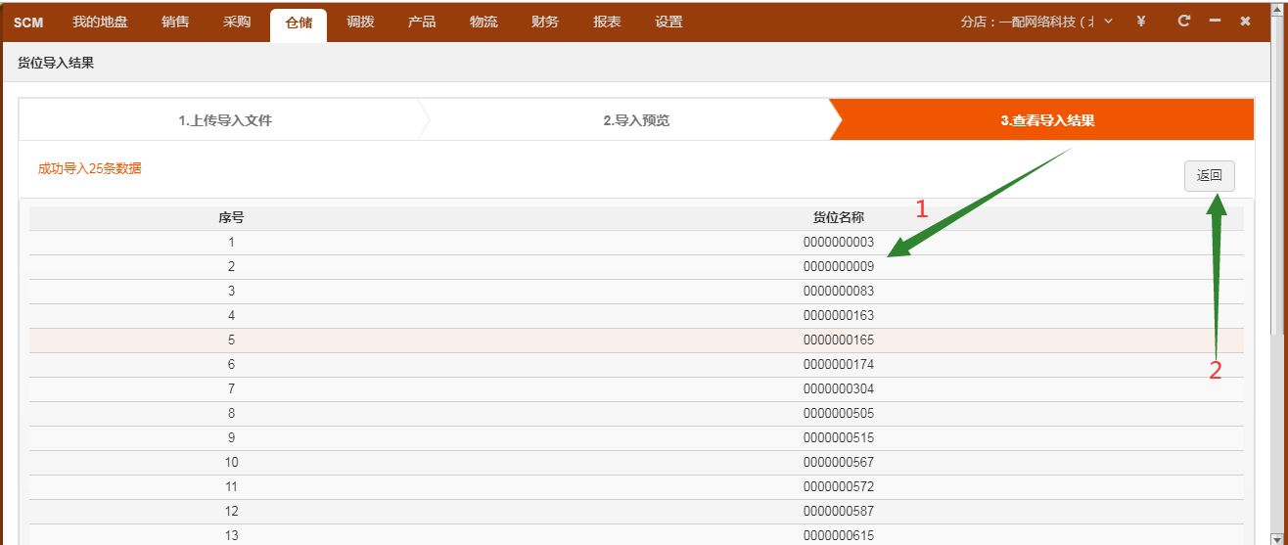Minimize the SCM window
The height and width of the screenshot is (545, 1288).
[x=1215, y=21]
